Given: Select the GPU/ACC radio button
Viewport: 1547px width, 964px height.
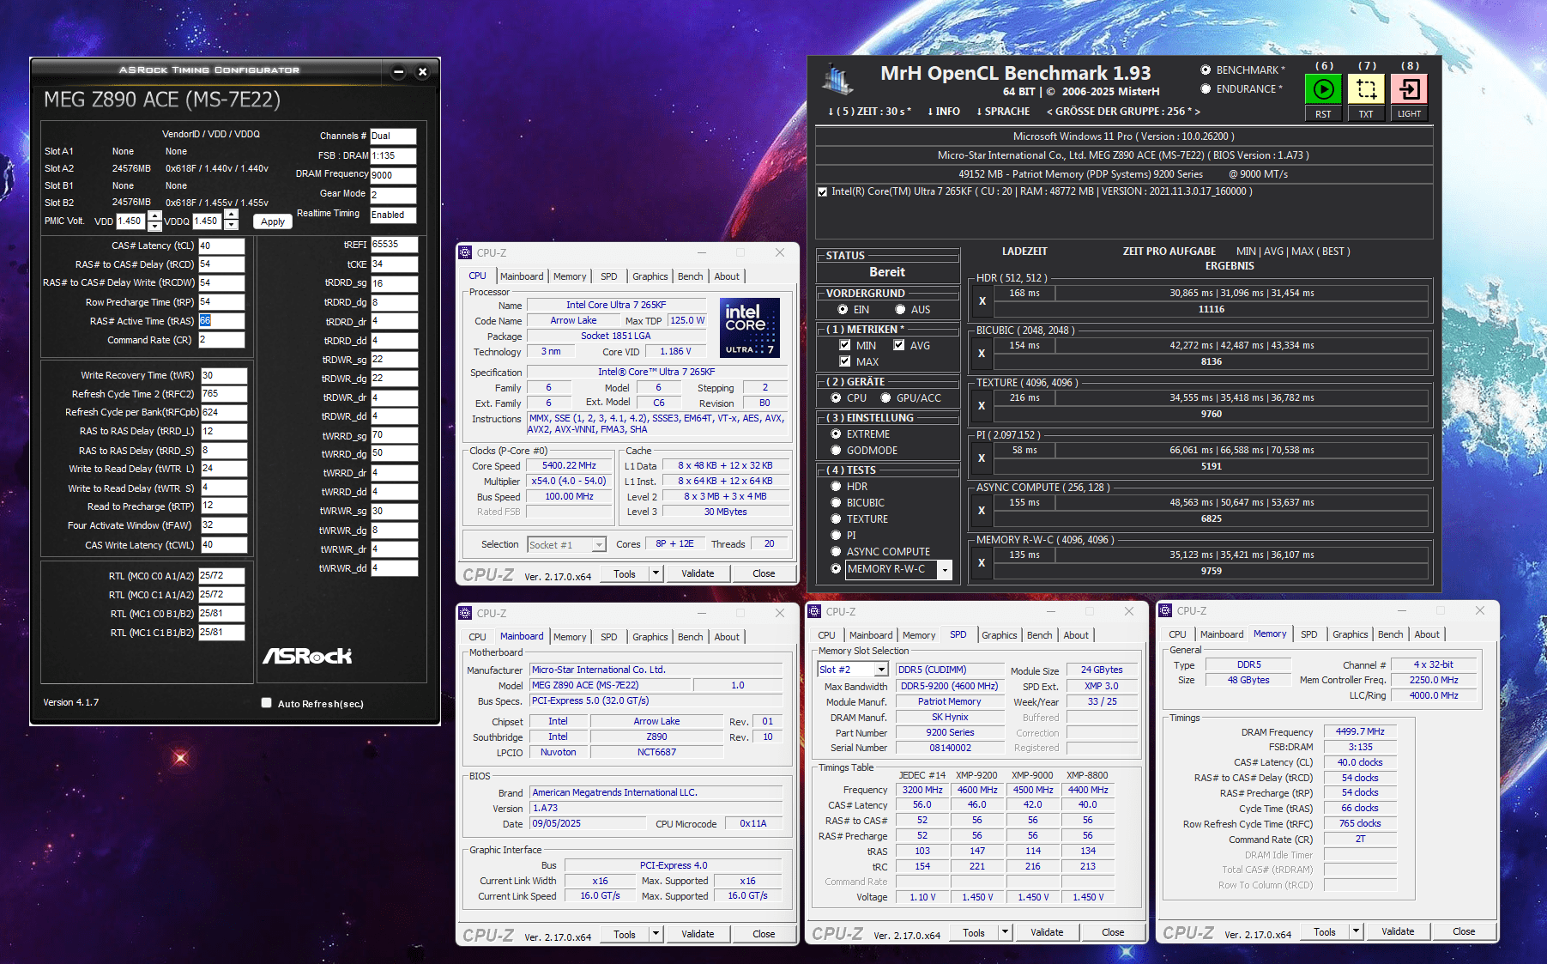Looking at the screenshot, I should point(885,397).
